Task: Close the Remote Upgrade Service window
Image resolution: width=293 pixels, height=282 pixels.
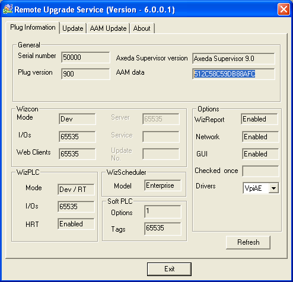Action: tap(284, 9)
